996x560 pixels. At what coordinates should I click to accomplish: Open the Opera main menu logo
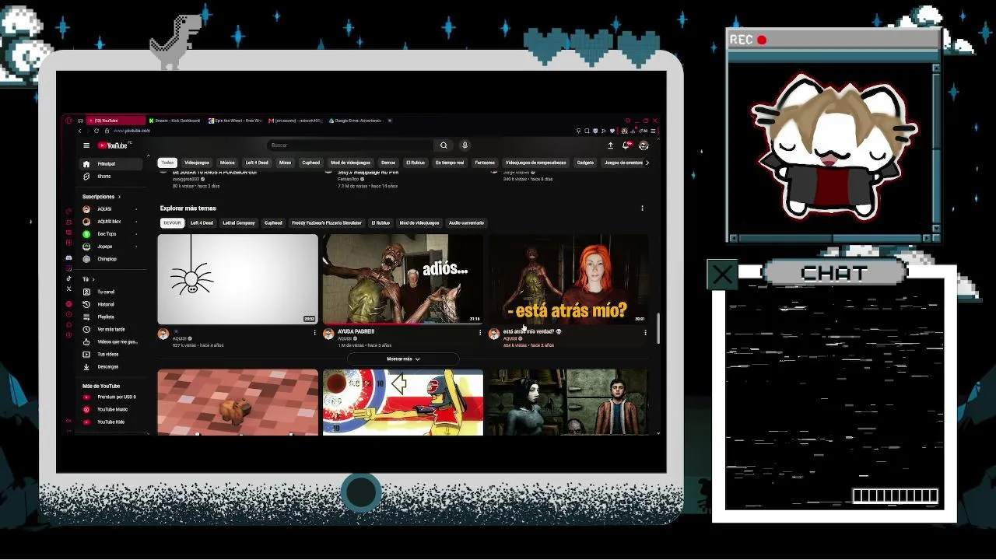click(x=68, y=121)
